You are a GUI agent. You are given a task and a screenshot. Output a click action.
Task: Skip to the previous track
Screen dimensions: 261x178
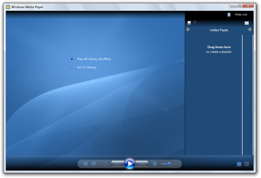(x=117, y=164)
